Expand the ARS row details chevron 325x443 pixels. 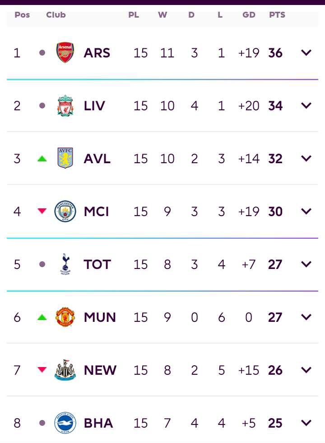click(x=306, y=53)
